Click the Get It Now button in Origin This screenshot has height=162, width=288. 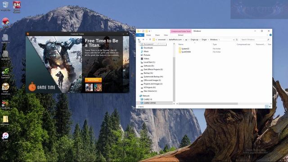pos(93,80)
